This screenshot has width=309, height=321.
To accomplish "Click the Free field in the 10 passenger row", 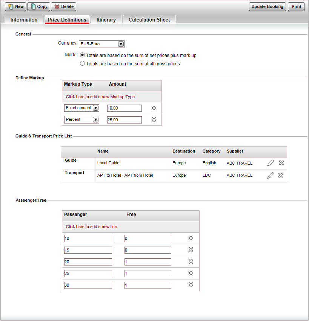I will [x=148, y=238].
